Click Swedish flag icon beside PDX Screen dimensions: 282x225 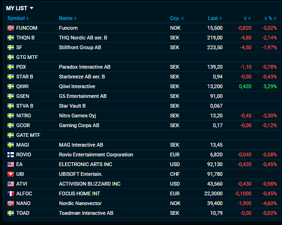11,67
